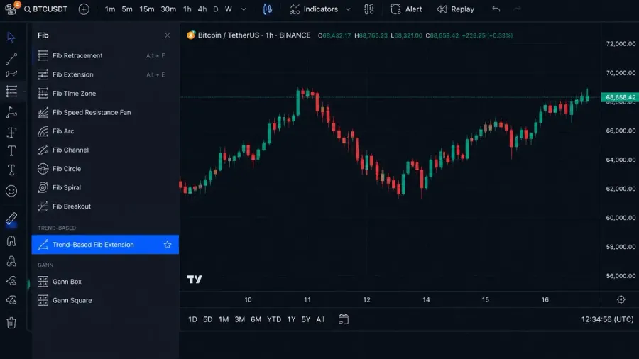This screenshot has height=359, width=639.
Task: Select the cursor arrow tool
Action: [x=11, y=37]
